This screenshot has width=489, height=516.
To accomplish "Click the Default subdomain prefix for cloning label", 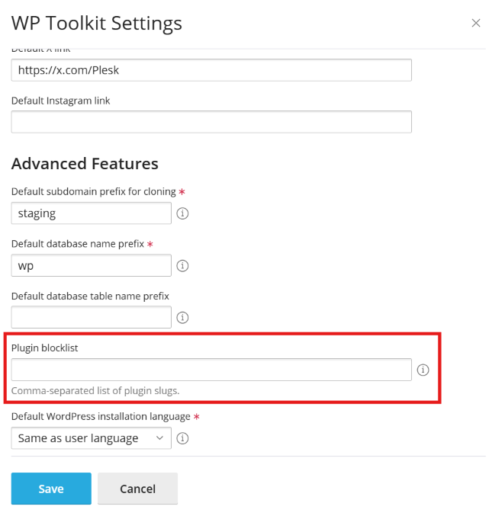I will pos(93,191).
